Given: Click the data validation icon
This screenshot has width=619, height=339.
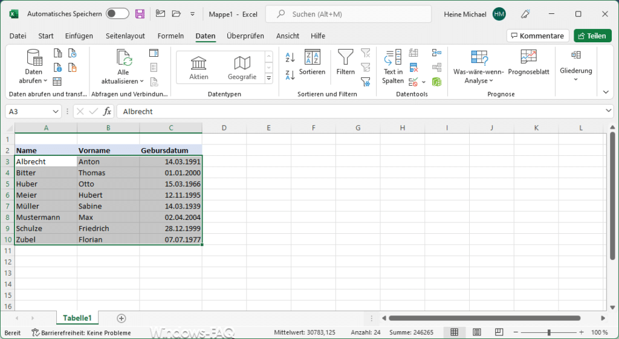Looking at the screenshot, I should (x=413, y=82).
